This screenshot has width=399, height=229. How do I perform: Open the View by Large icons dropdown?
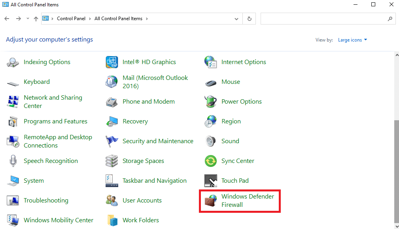(352, 40)
